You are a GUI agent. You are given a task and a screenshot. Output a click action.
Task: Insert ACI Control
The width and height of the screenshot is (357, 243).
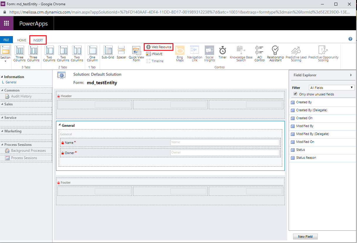coord(260,54)
